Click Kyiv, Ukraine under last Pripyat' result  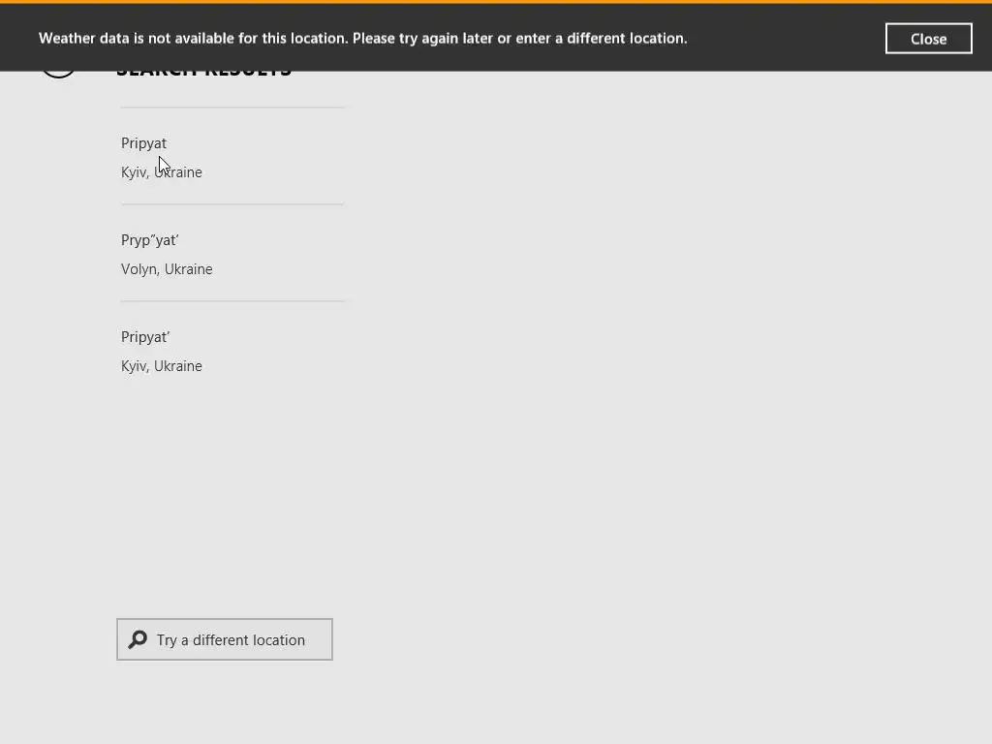click(162, 366)
